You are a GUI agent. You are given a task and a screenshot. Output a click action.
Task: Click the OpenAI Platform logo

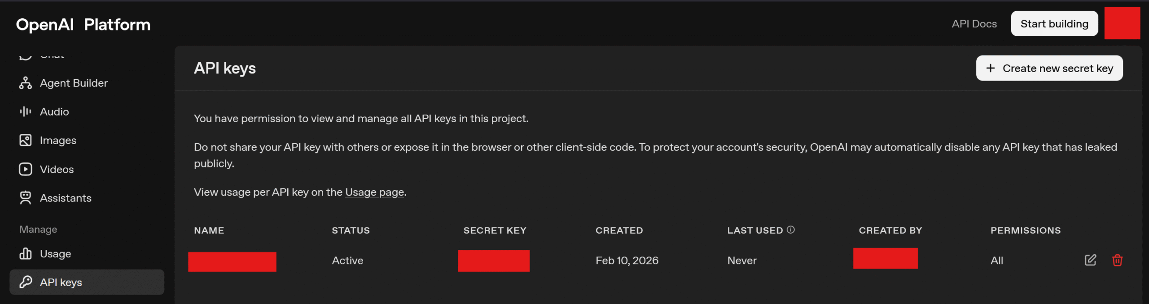point(83,25)
